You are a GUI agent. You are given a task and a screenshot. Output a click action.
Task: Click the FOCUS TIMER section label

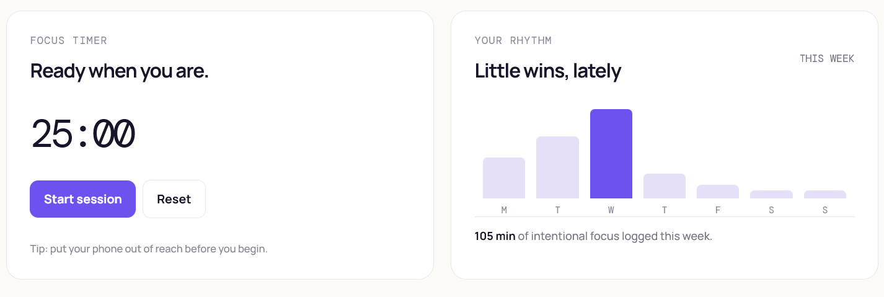(x=69, y=41)
